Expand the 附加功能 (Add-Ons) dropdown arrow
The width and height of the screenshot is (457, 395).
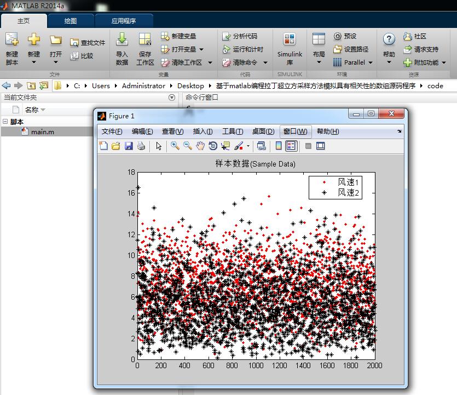point(444,62)
